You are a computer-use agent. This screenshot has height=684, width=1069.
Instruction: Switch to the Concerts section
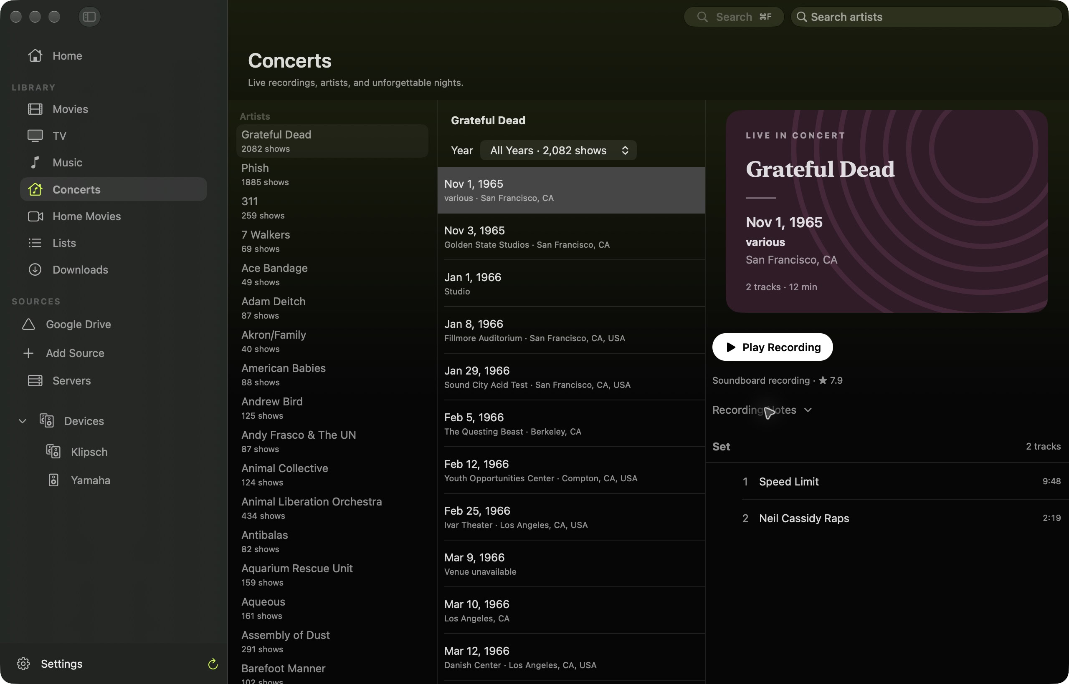(114, 189)
